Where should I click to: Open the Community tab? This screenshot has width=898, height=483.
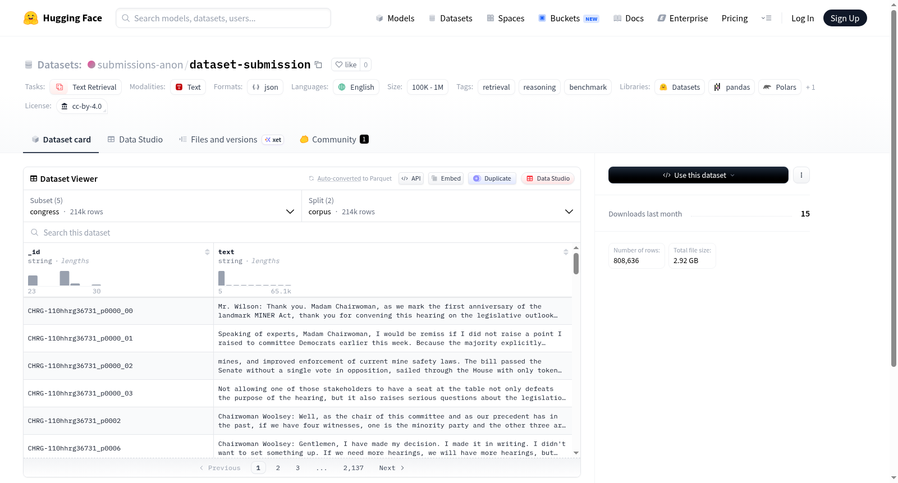click(334, 139)
